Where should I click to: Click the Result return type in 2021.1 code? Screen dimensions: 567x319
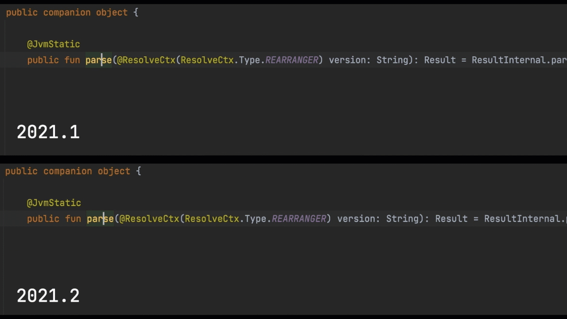pos(440,60)
